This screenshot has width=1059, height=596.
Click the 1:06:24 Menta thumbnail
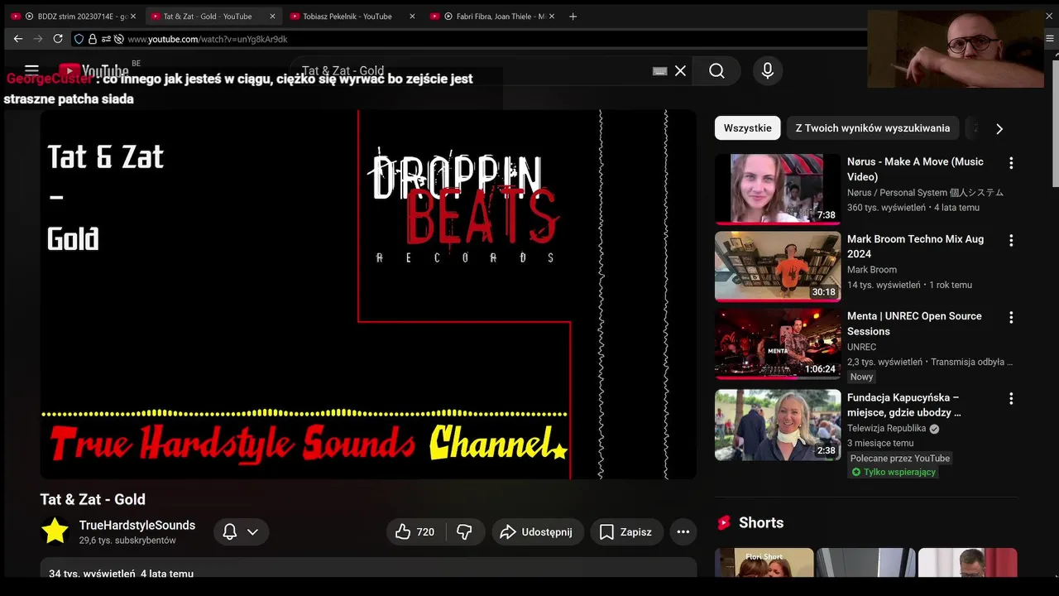point(778,344)
